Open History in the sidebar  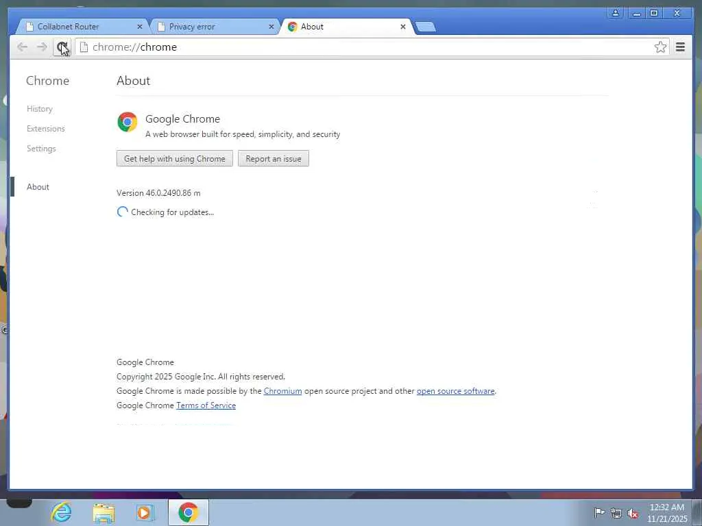click(x=39, y=109)
